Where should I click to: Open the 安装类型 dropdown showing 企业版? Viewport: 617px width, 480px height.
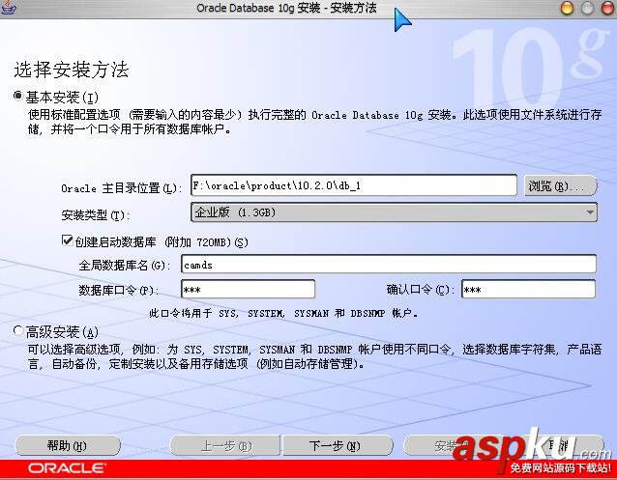(x=394, y=212)
